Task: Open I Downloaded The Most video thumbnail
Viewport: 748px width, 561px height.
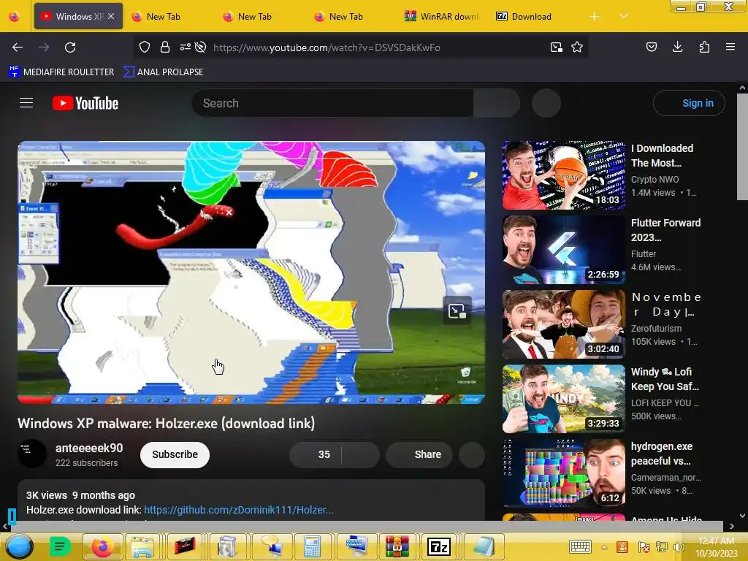Action: (564, 175)
